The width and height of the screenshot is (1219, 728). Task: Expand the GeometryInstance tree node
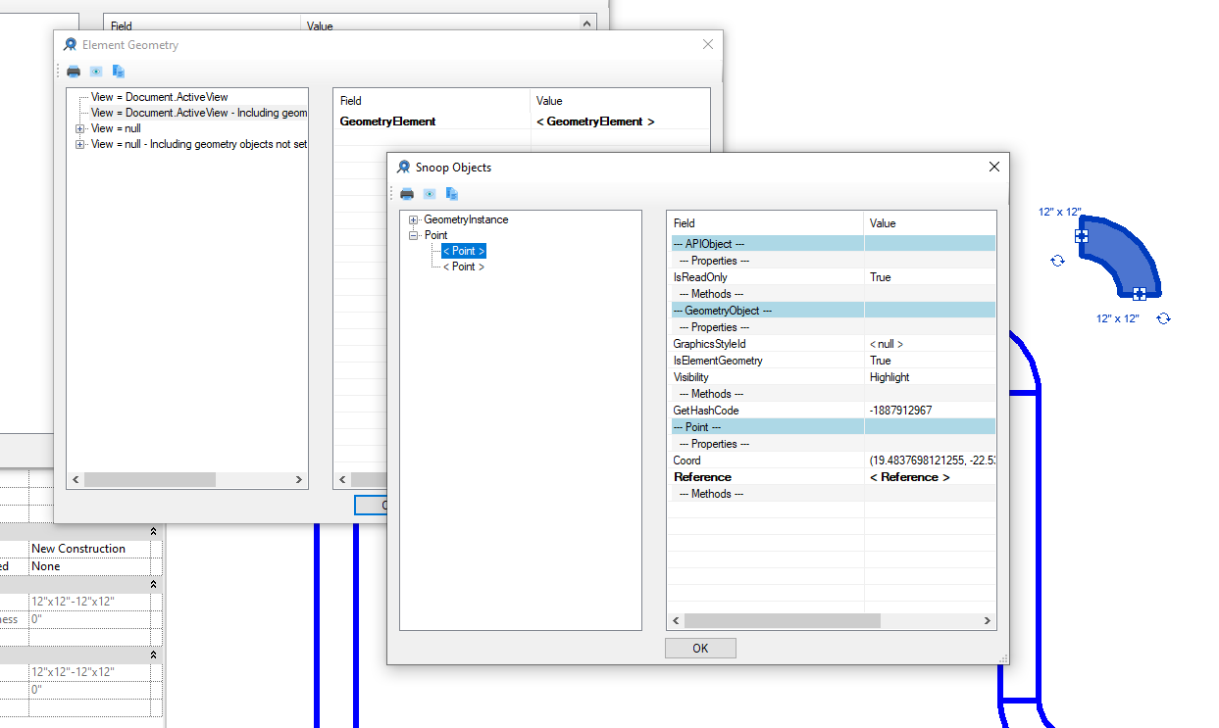(x=413, y=219)
